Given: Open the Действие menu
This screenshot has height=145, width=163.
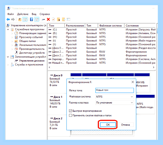Looking at the screenshot, I should [x=23, y=14].
